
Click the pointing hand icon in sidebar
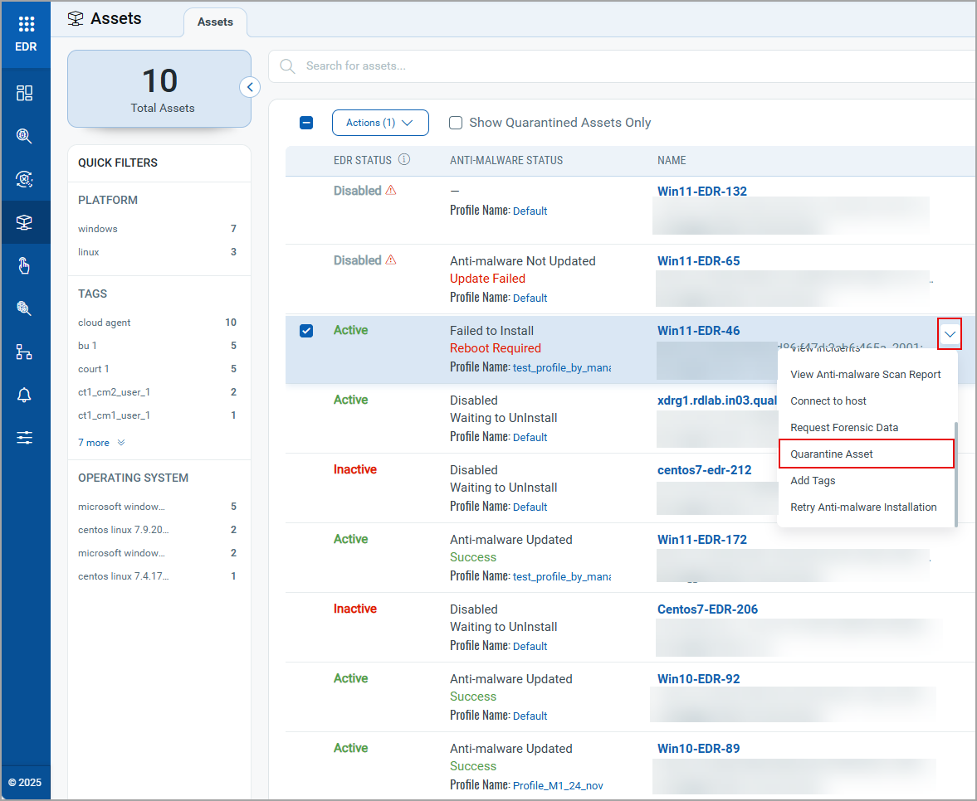coord(25,265)
